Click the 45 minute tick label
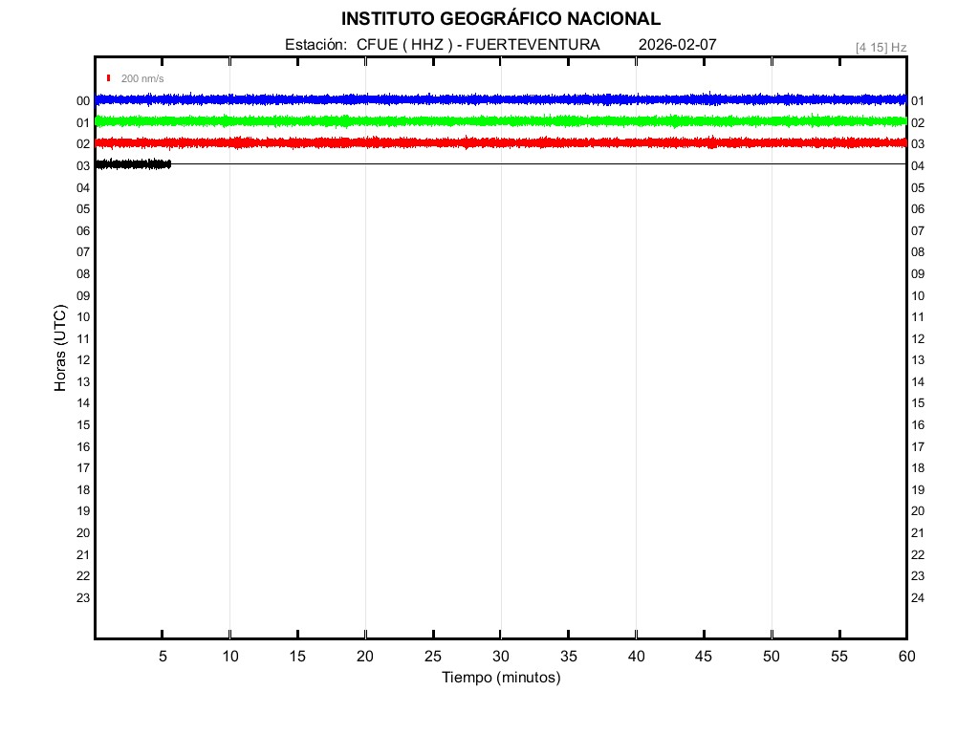This screenshot has width=979, height=734. coord(703,657)
